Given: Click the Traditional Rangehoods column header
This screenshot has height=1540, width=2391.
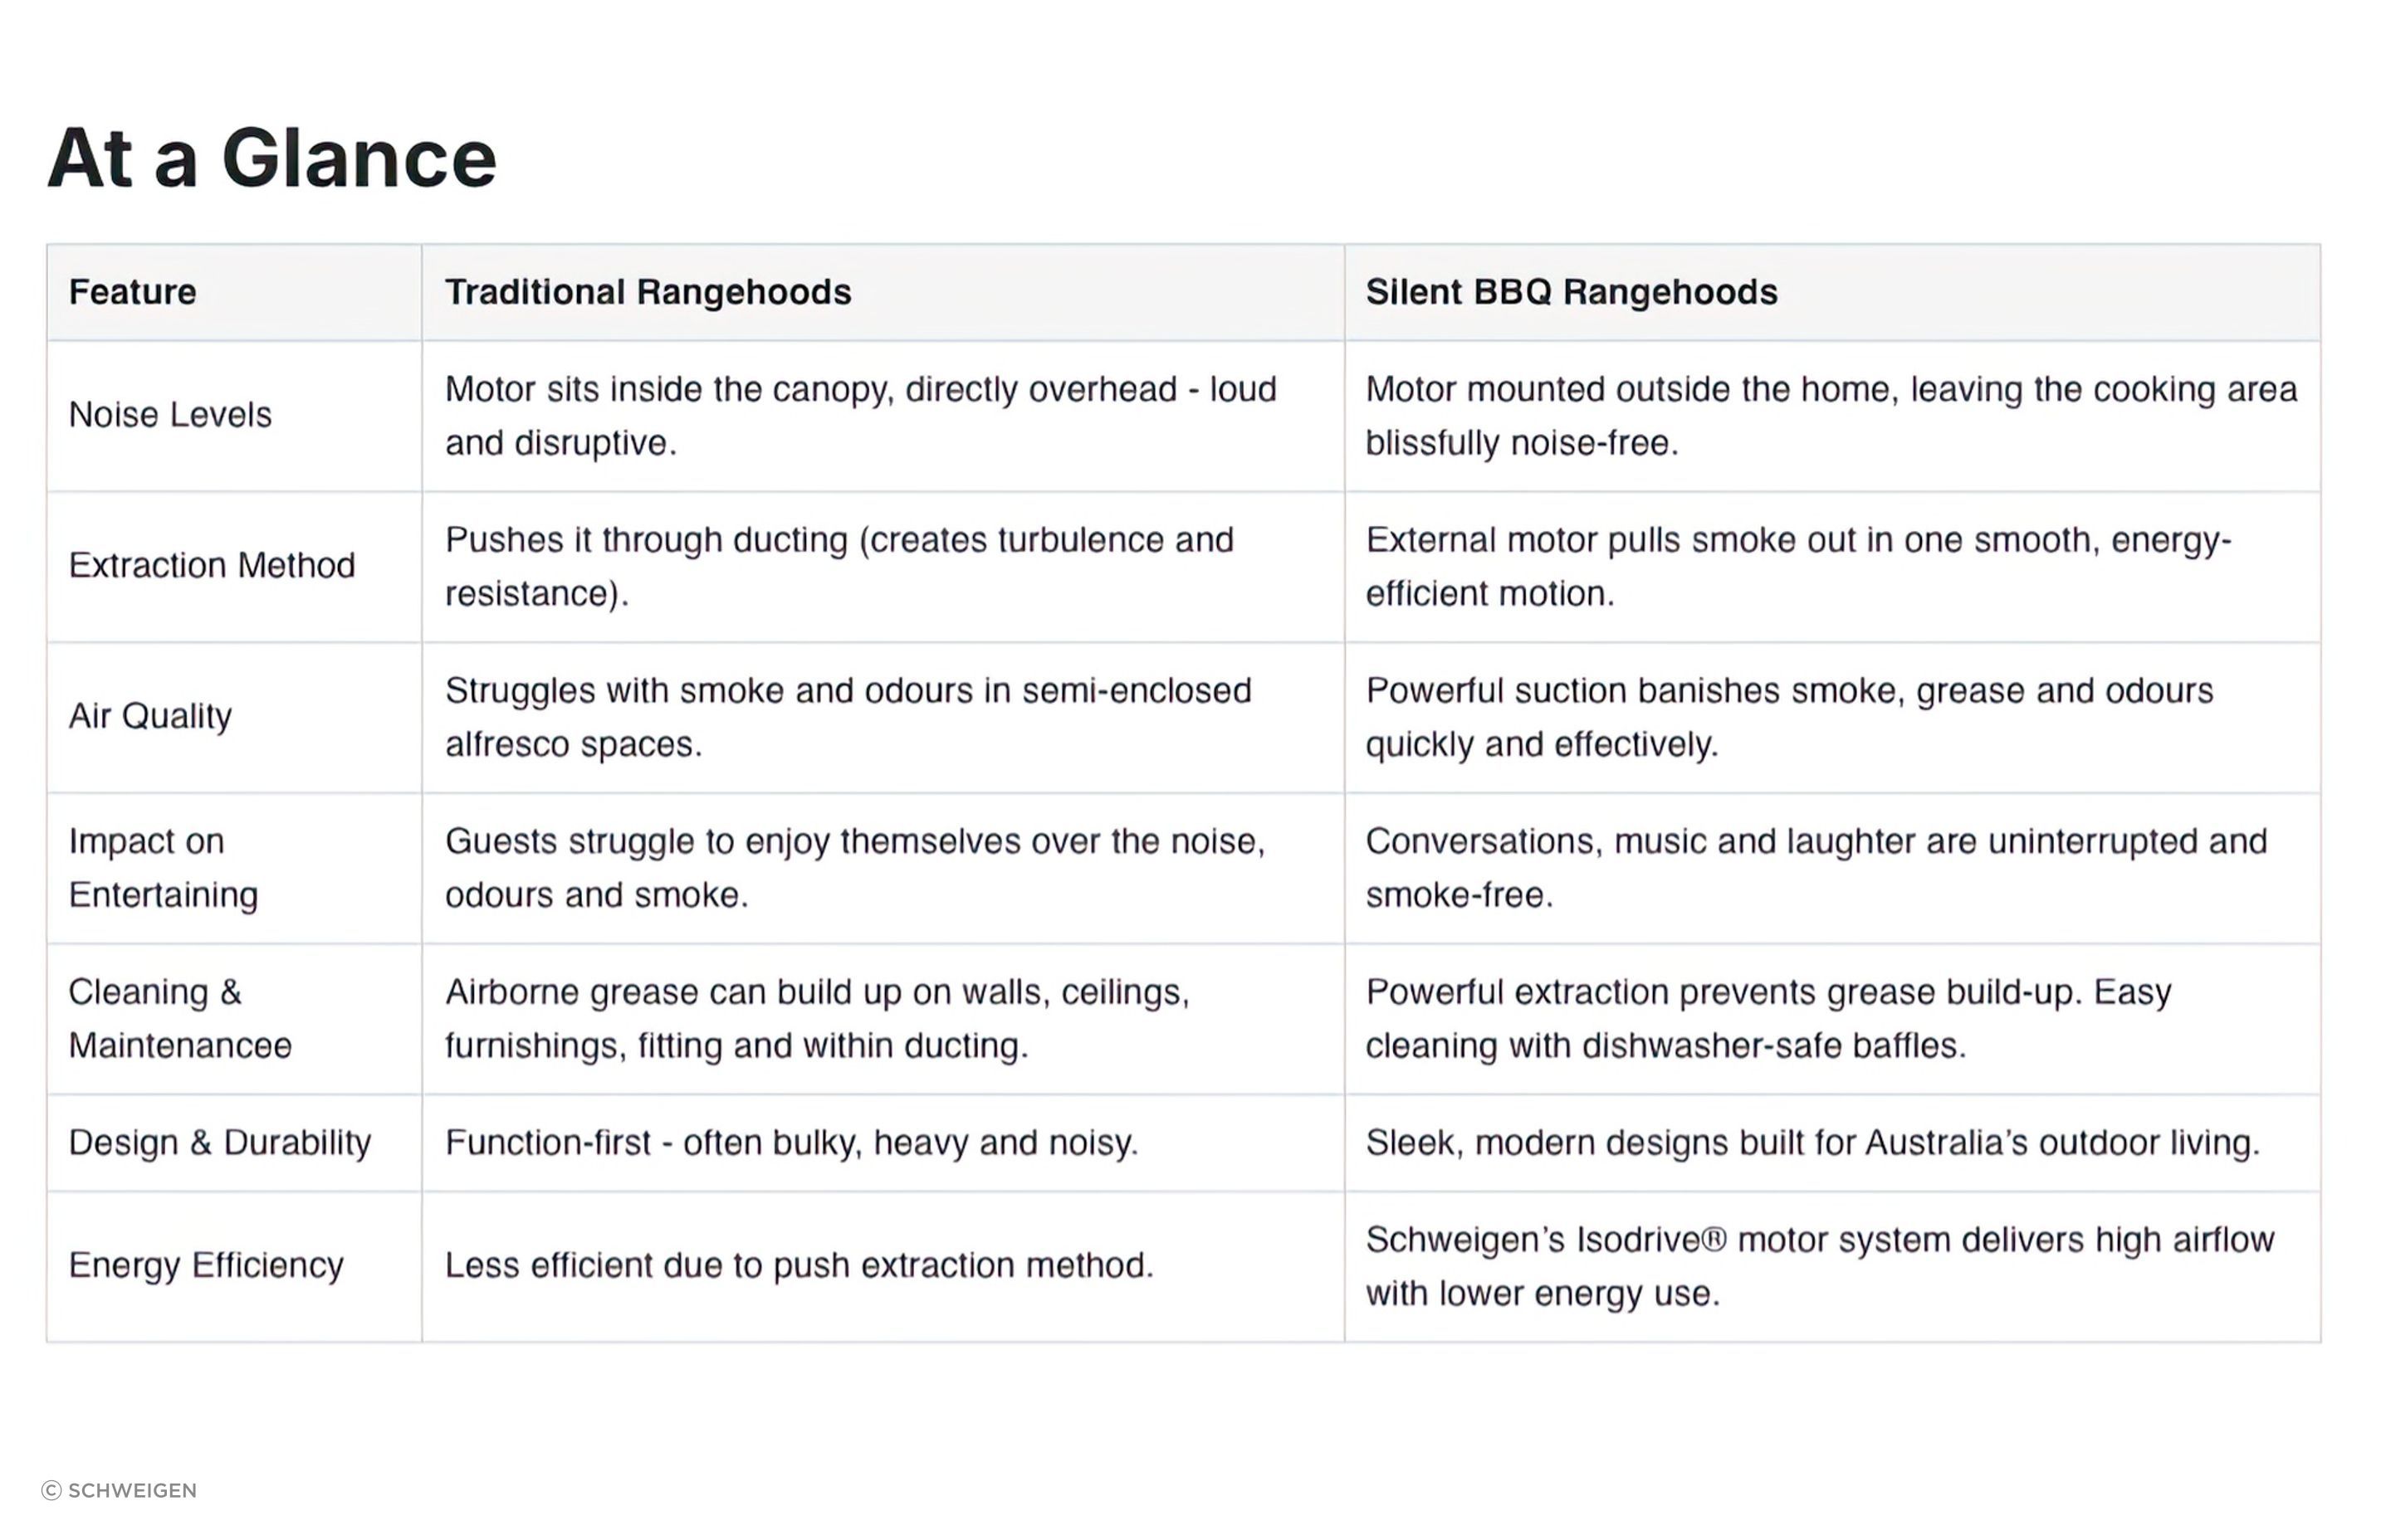Looking at the screenshot, I should click(x=648, y=292).
